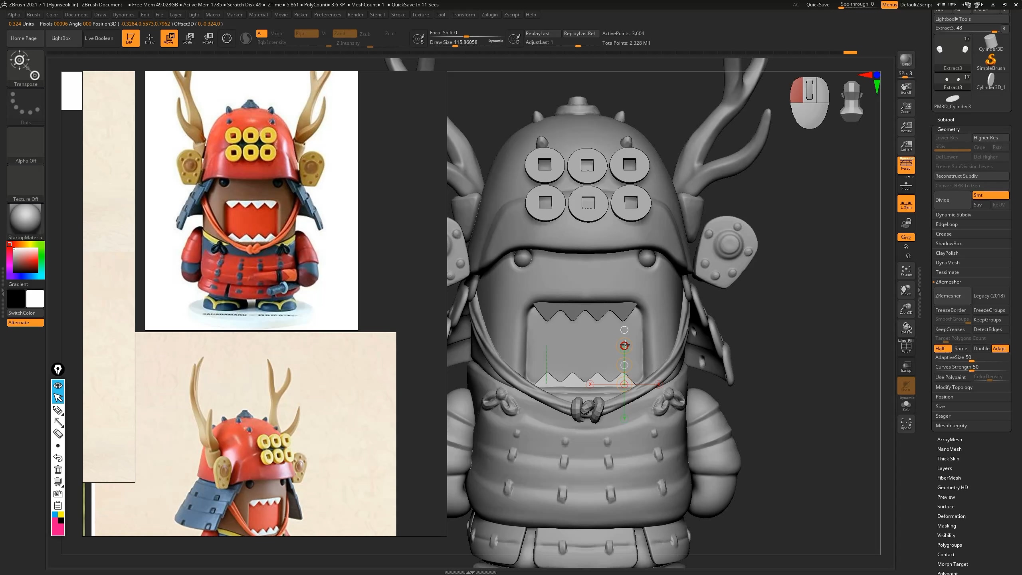Expand the DynaMesh section
The width and height of the screenshot is (1022, 575).
tap(947, 263)
